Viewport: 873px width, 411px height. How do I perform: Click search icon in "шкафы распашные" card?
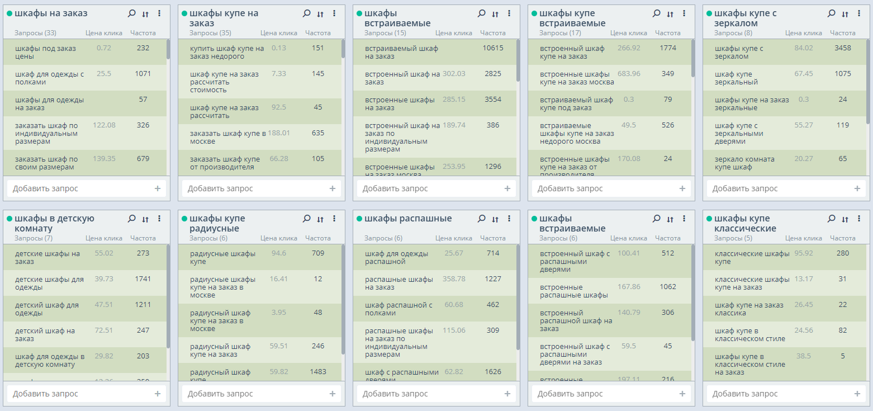[481, 219]
